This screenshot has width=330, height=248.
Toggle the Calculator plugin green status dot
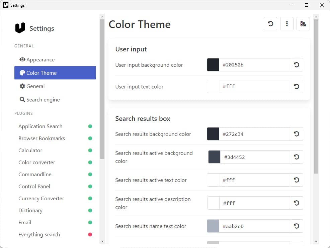tap(90, 151)
